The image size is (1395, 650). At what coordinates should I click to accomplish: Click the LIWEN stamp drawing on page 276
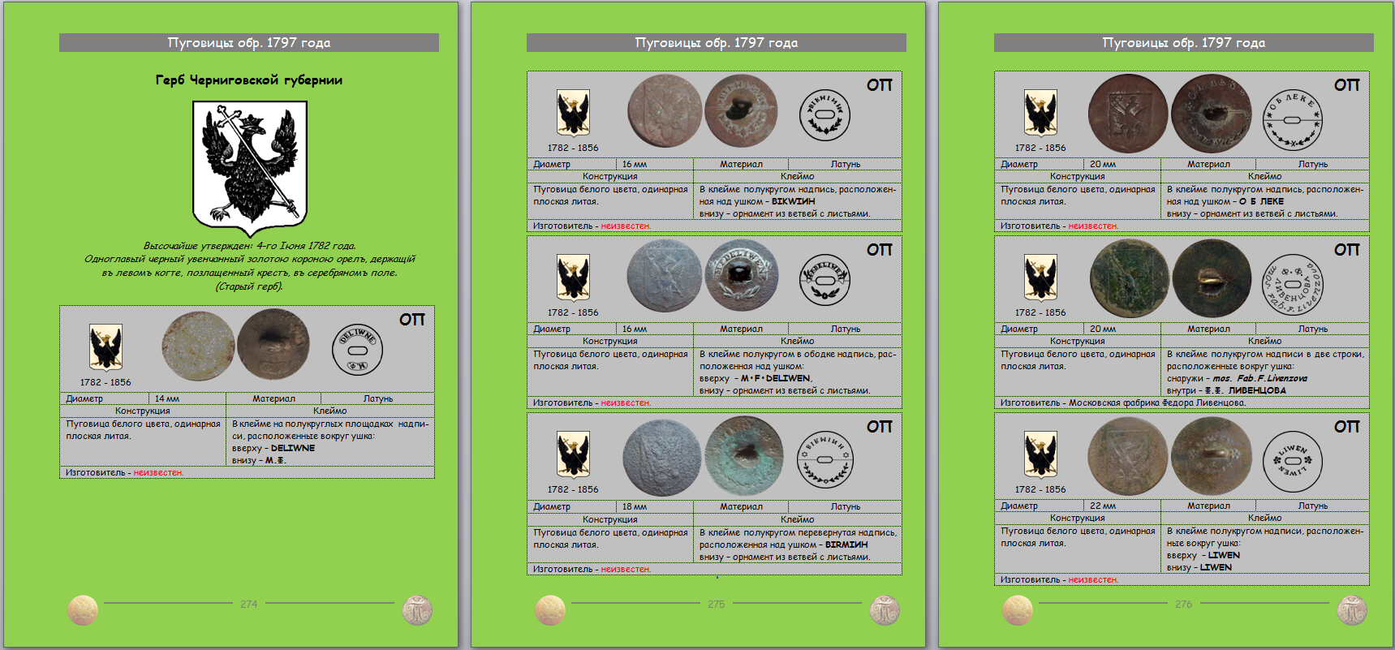(1292, 461)
